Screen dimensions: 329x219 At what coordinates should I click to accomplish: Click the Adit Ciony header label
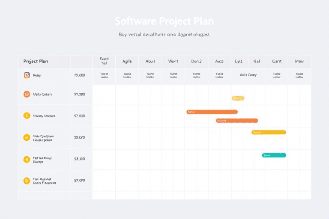pyautogui.click(x=248, y=75)
